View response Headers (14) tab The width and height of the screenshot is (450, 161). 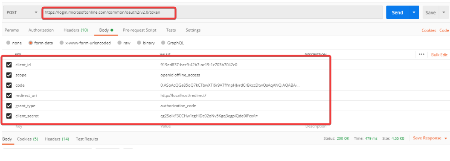coord(57,139)
